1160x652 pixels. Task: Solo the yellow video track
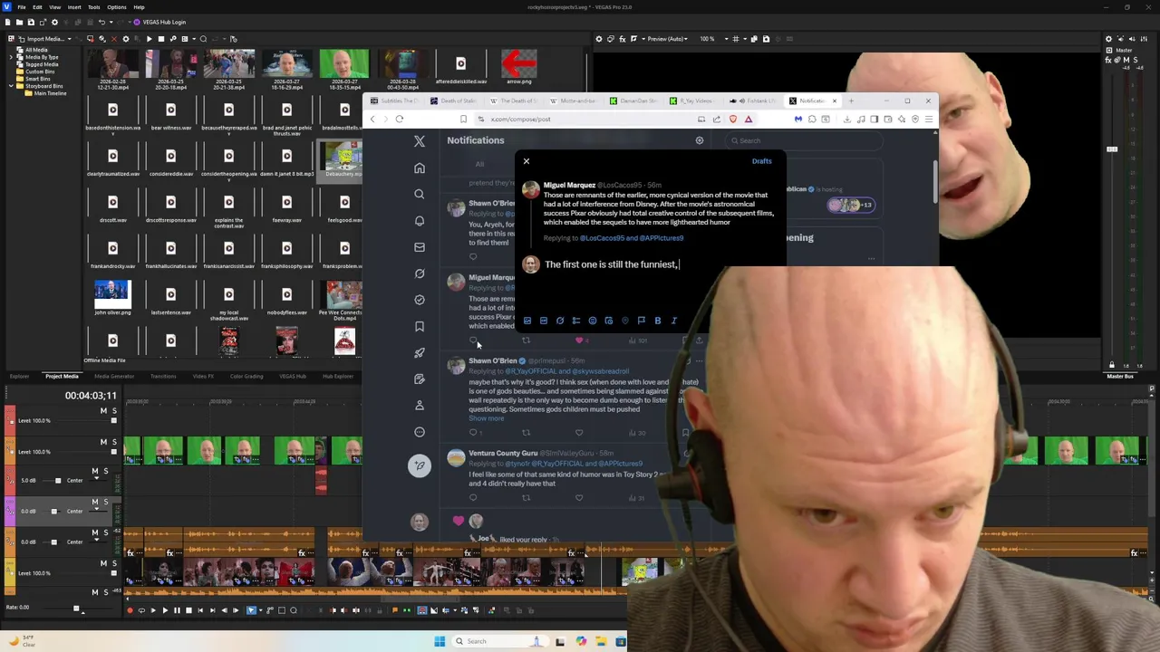point(113,564)
